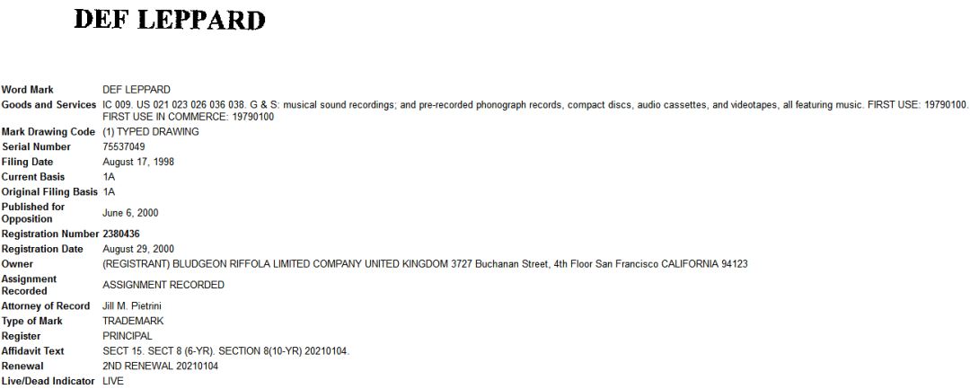Click the TYPED DRAWING code value

pos(151,132)
